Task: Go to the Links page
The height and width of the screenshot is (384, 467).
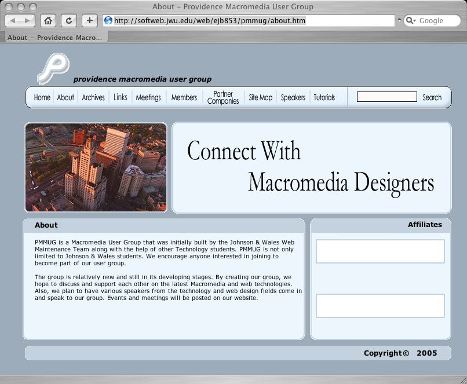Action: coord(121,97)
